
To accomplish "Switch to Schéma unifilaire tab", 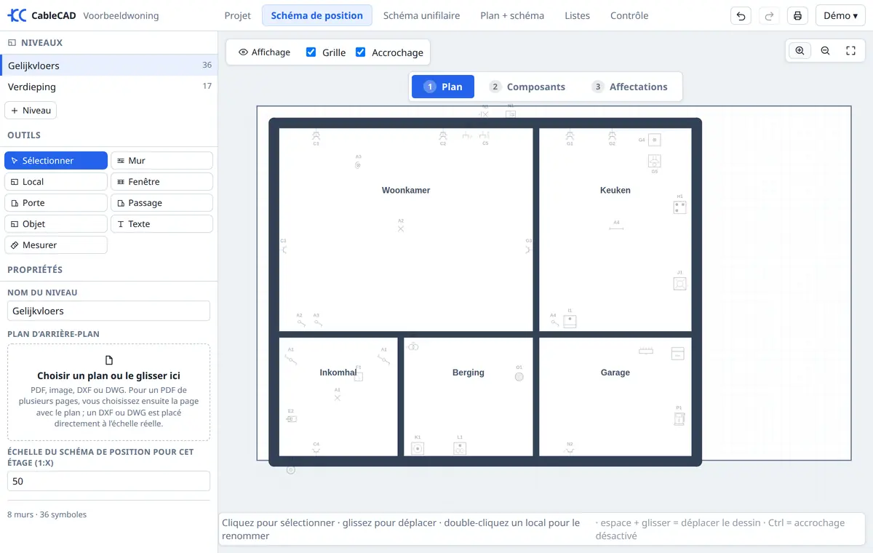I will coord(422,16).
